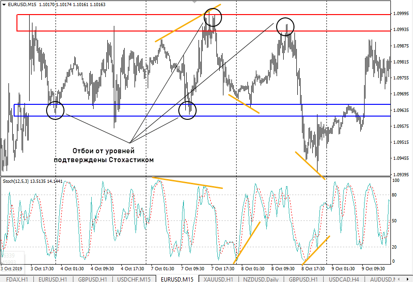
Task: Click the 8 Oct 09:30 time axis label
Action: click(285, 269)
